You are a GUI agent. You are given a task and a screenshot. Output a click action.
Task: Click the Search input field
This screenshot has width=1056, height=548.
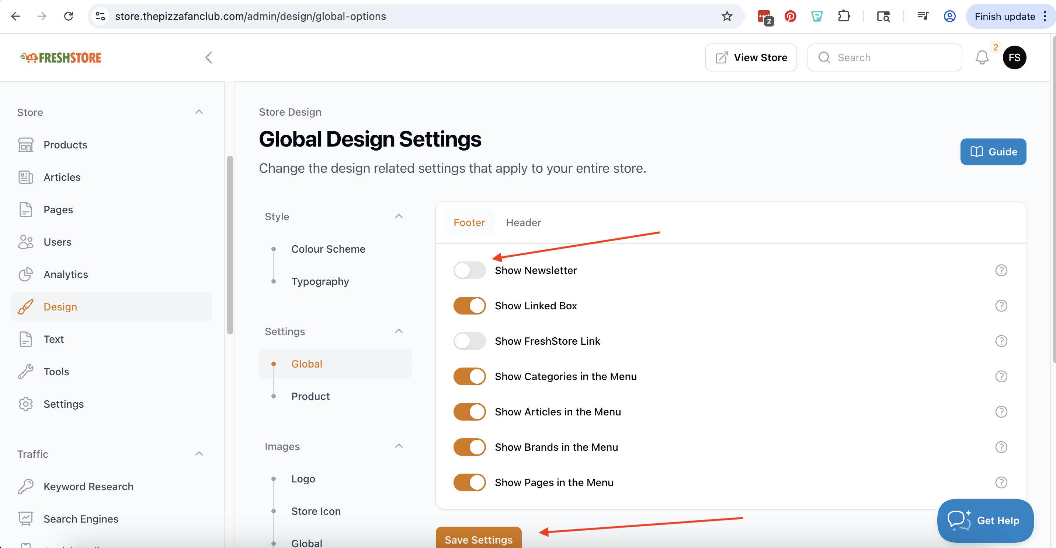click(x=890, y=57)
